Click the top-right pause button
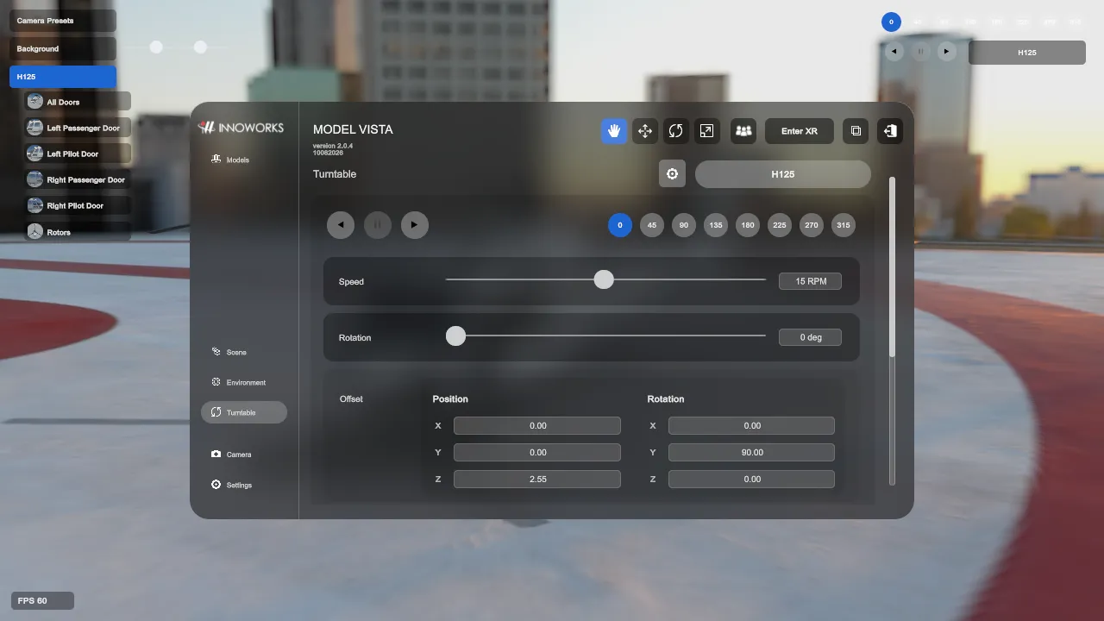 [x=920, y=52]
